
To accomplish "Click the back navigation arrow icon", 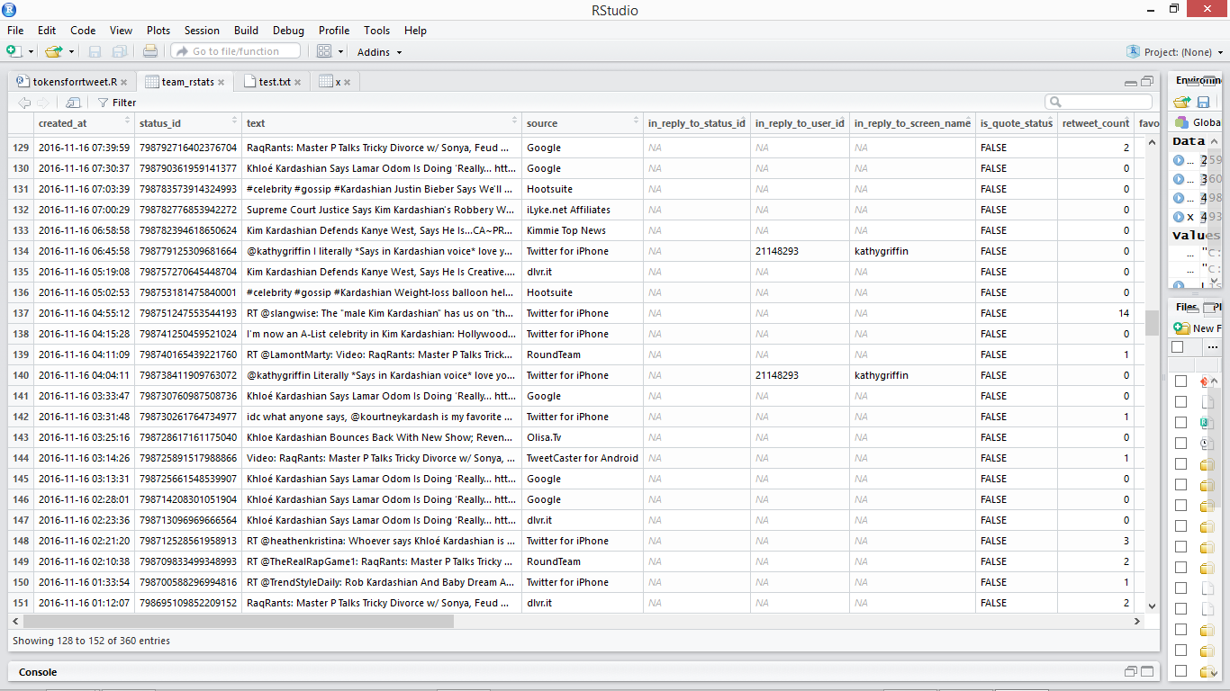I will [x=24, y=103].
